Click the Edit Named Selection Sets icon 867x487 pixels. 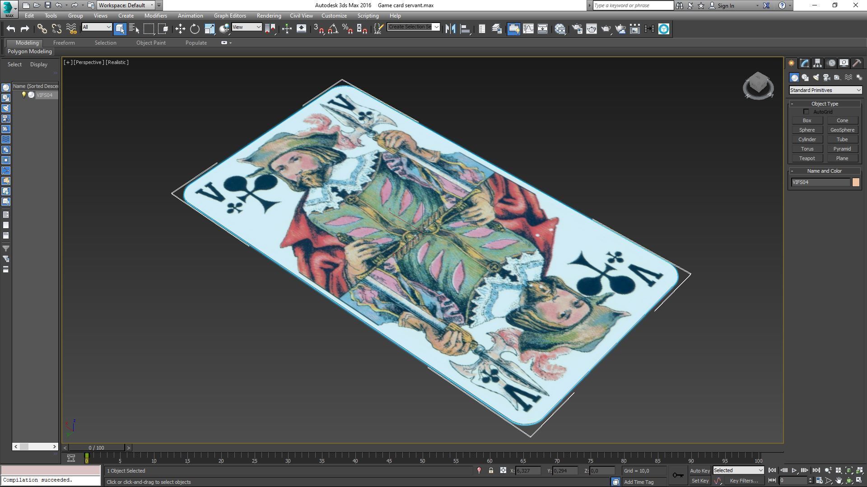(x=378, y=29)
